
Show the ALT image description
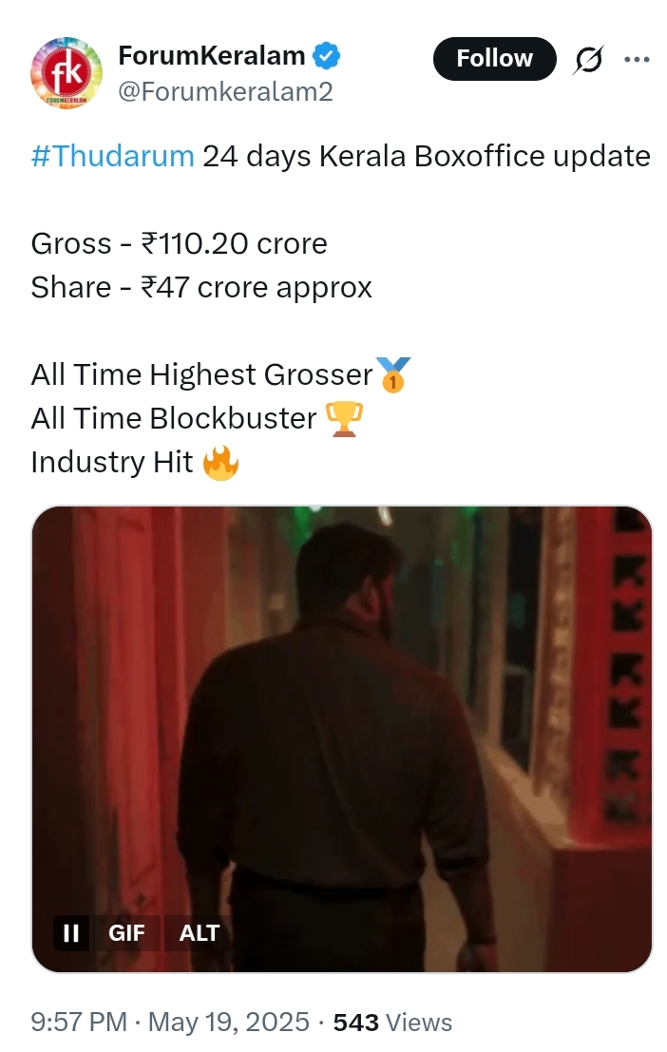(x=200, y=932)
